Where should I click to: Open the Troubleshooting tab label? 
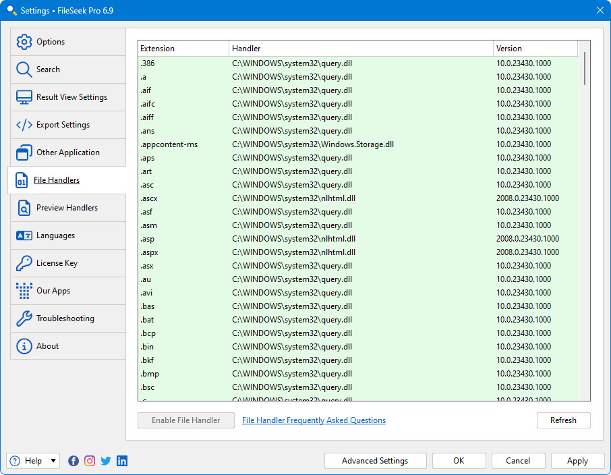65,318
